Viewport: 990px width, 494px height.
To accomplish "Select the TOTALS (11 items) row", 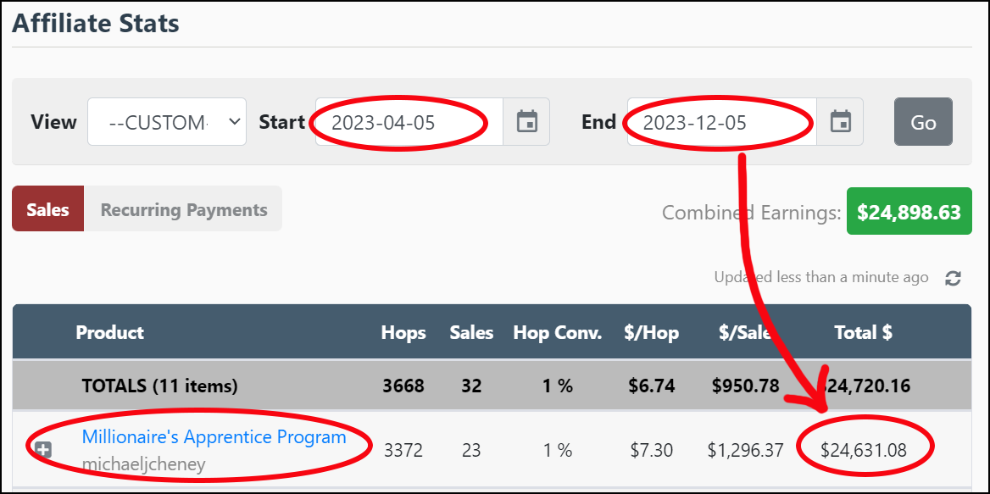I will click(159, 386).
